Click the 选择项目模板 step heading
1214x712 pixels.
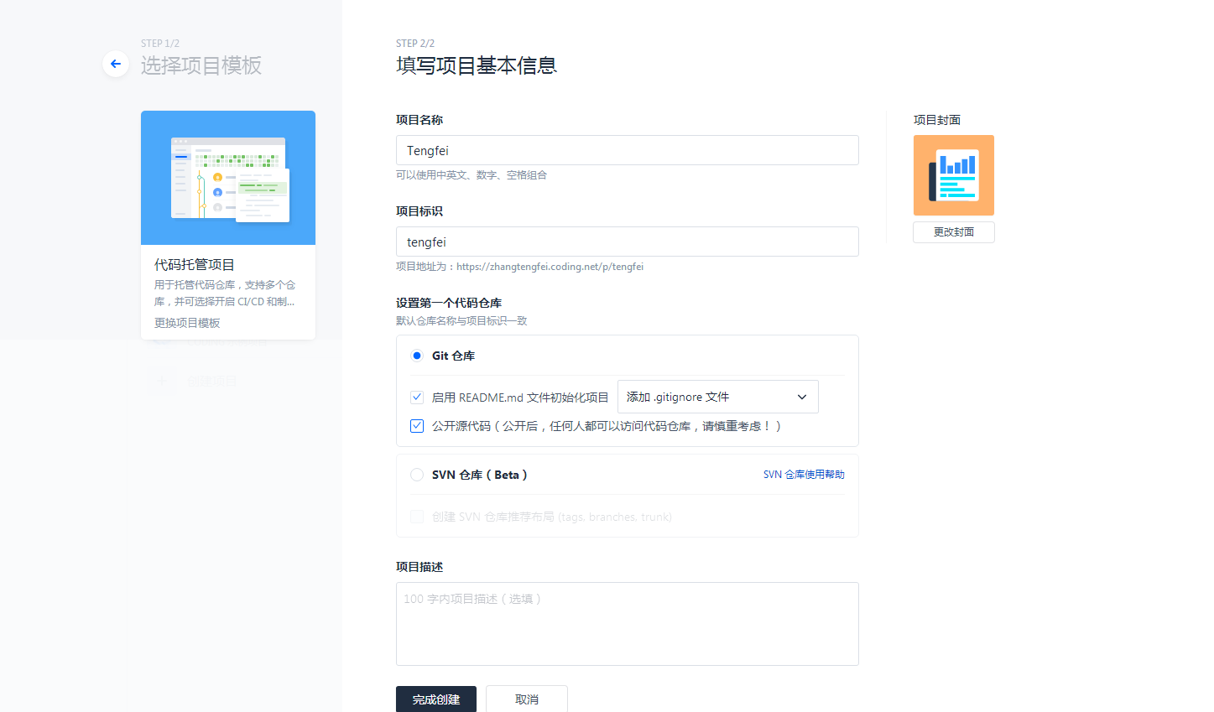click(x=201, y=65)
